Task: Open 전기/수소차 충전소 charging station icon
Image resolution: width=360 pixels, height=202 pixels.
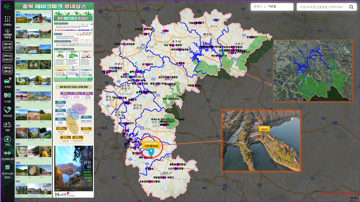Action: [x=7, y=168]
